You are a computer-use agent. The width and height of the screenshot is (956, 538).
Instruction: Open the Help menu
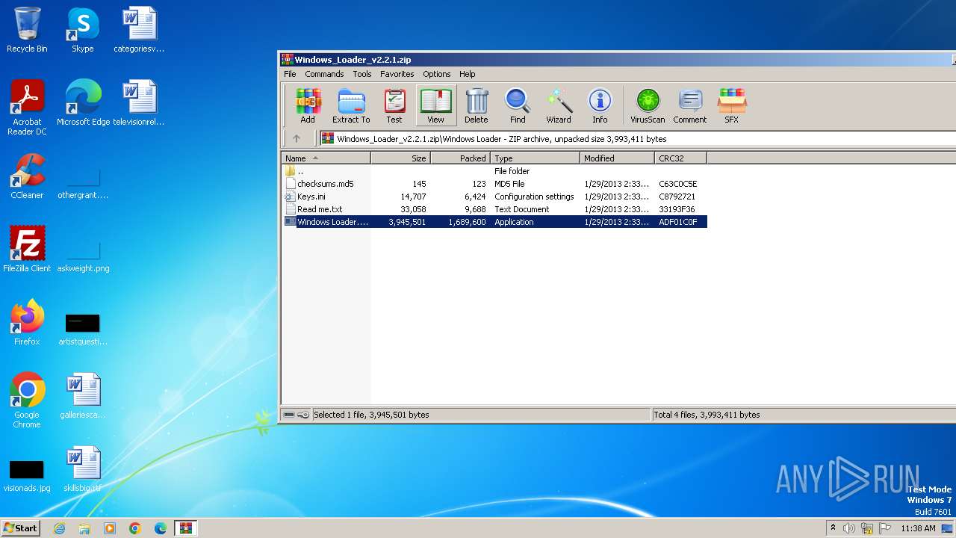(x=467, y=74)
